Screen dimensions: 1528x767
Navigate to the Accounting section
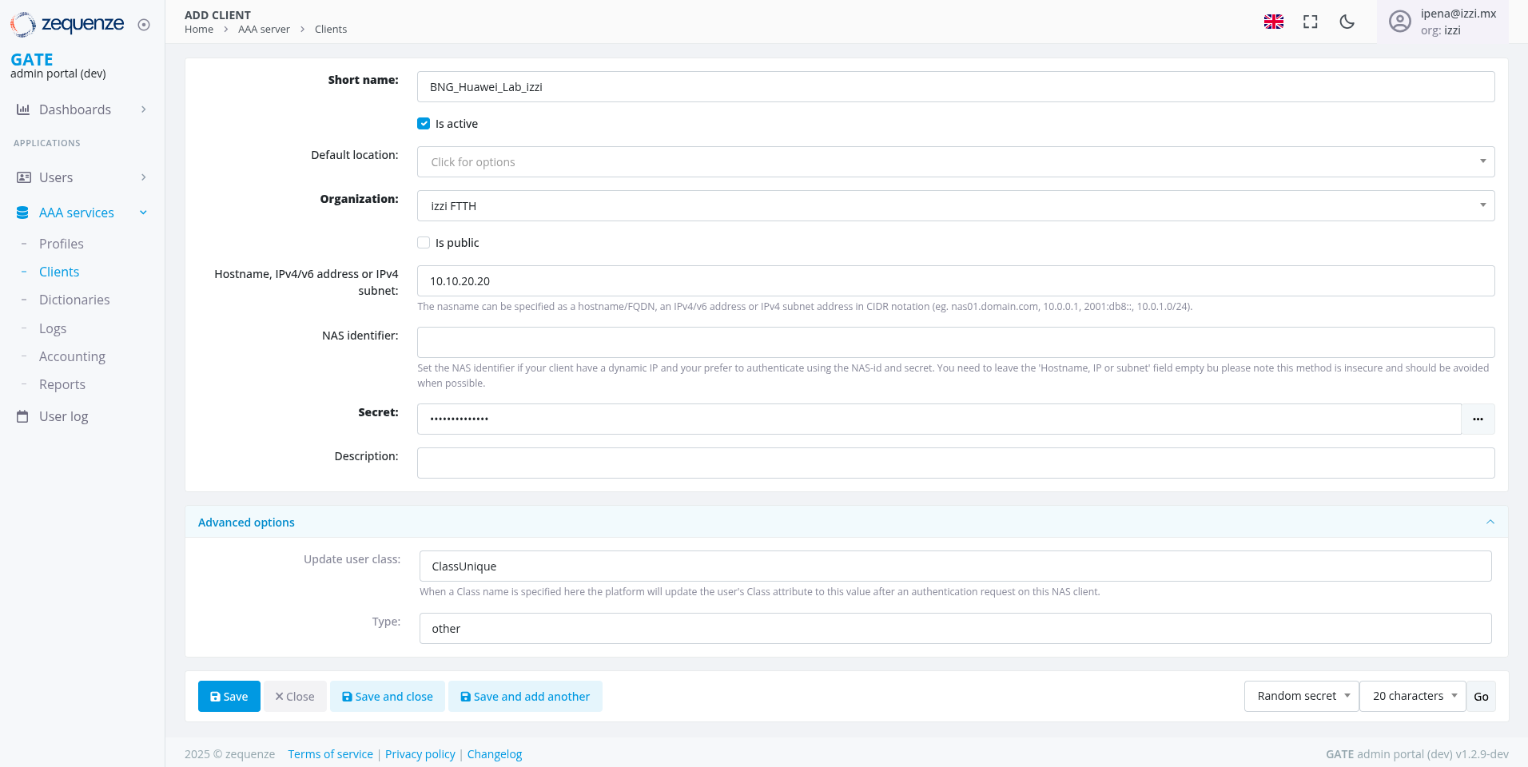(x=72, y=356)
